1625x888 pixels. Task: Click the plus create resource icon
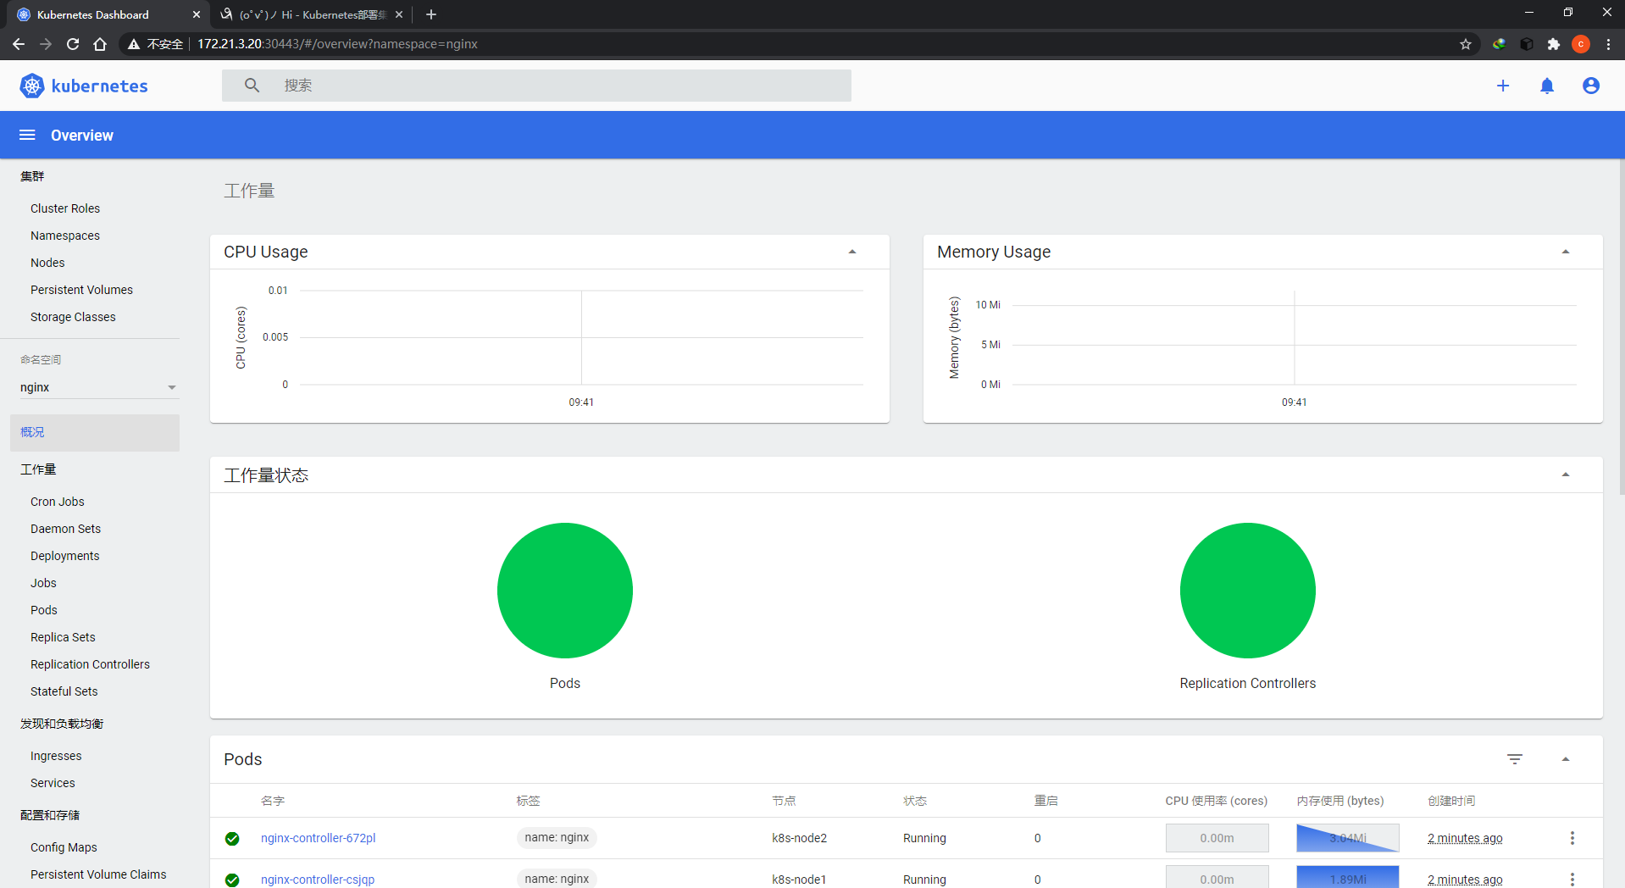pyautogui.click(x=1503, y=86)
